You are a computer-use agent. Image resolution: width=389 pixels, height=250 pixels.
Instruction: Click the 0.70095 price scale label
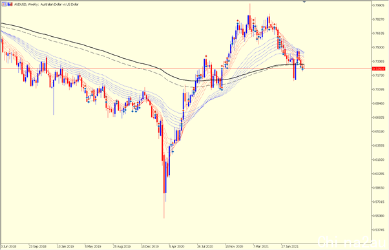(378, 89)
